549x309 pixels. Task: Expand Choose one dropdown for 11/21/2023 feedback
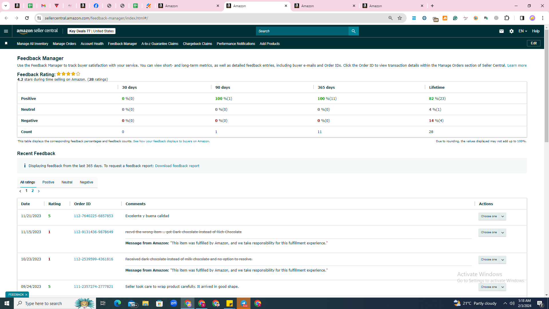click(503, 216)
